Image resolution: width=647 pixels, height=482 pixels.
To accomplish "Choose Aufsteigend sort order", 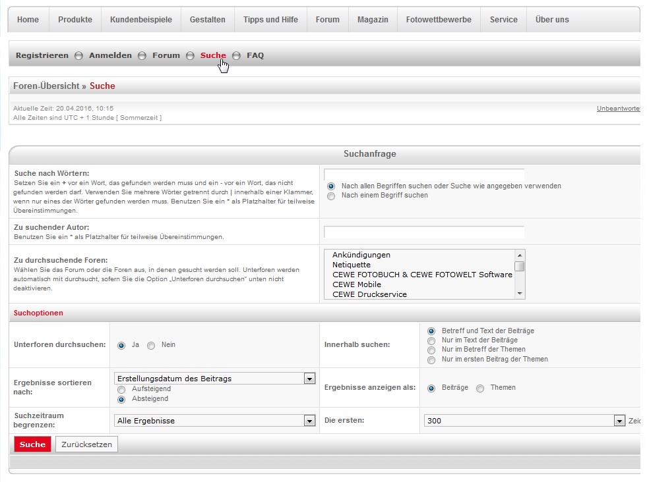I will tap(121, 390).
